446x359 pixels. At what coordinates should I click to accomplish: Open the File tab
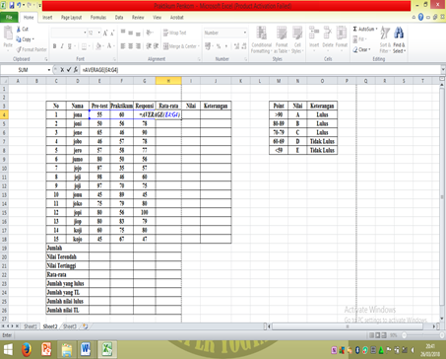(x=9, y=18)
